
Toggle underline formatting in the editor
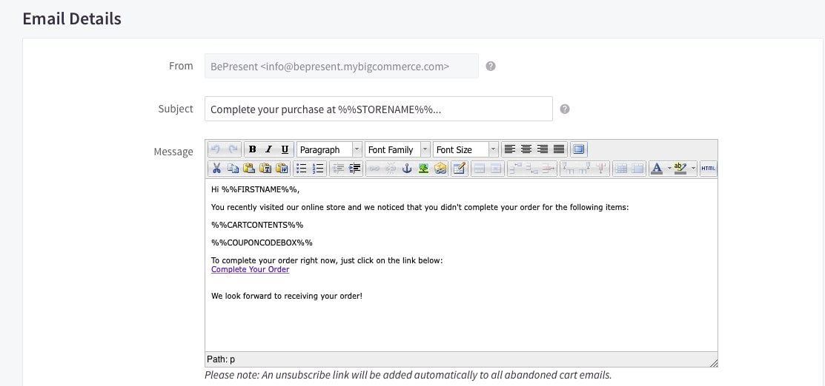[x=285, y=149]
